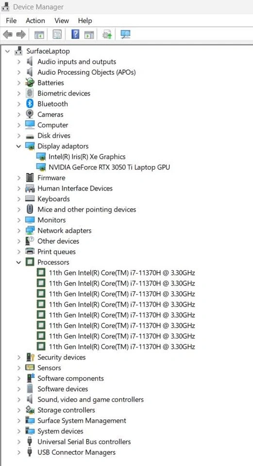The image size is (253, 466).
Task: Select the Display adaptors label
Action: 63,146
